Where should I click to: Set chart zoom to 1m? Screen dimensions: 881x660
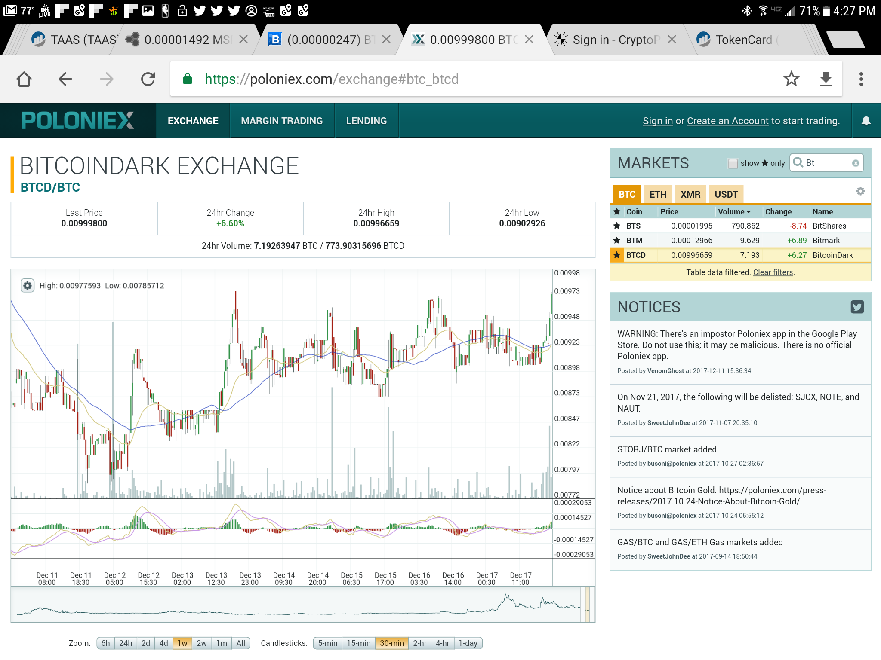(x=222, y=643)
